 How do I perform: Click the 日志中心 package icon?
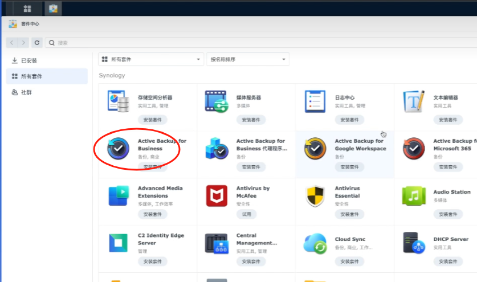[315, 101]
